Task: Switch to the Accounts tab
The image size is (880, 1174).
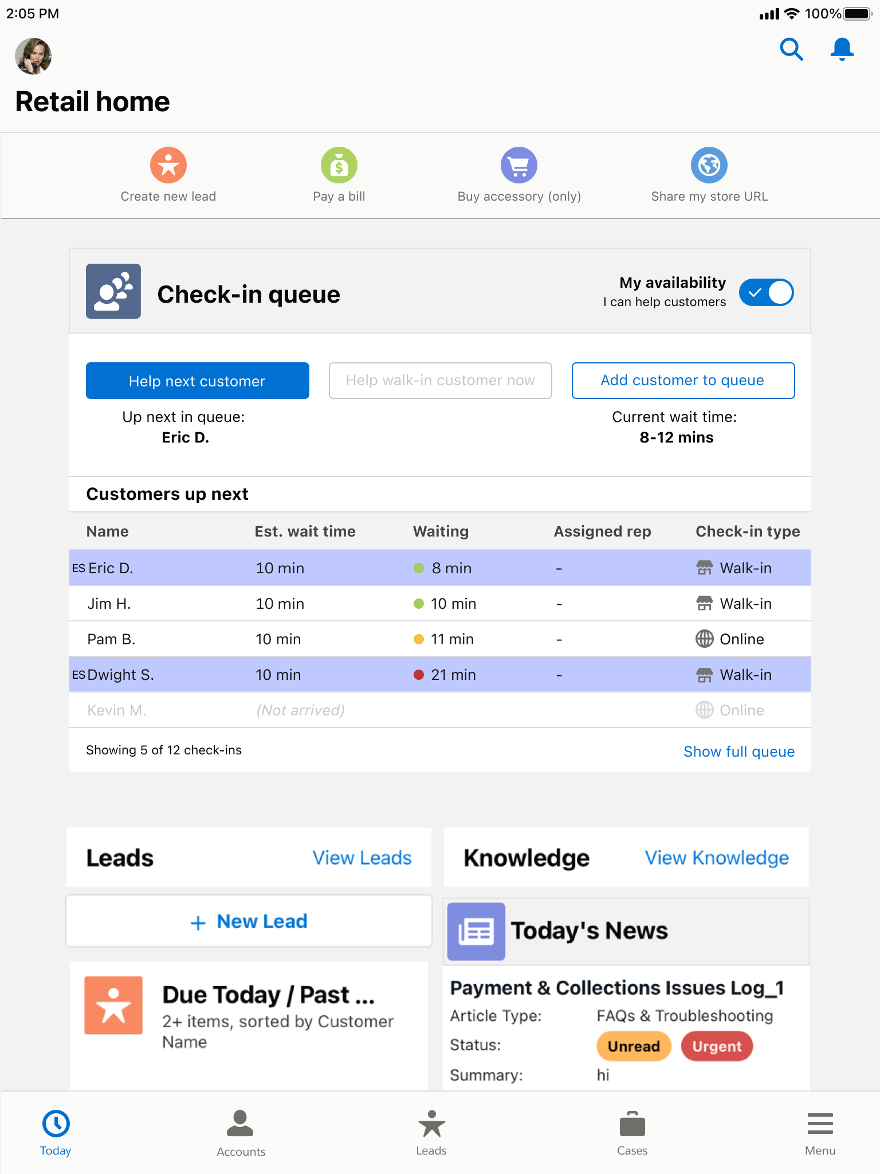Action: pos(241,1133)
